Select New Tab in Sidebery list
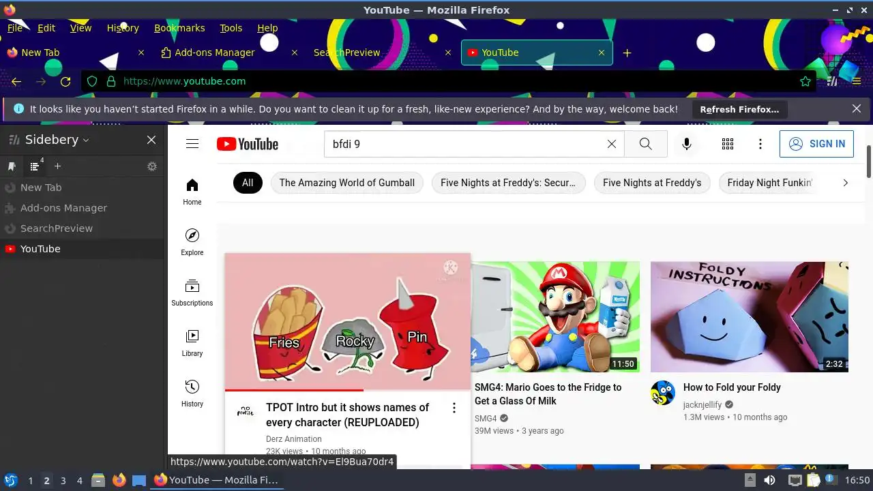This screenshot has width=873, height=491. click(83, 188)
